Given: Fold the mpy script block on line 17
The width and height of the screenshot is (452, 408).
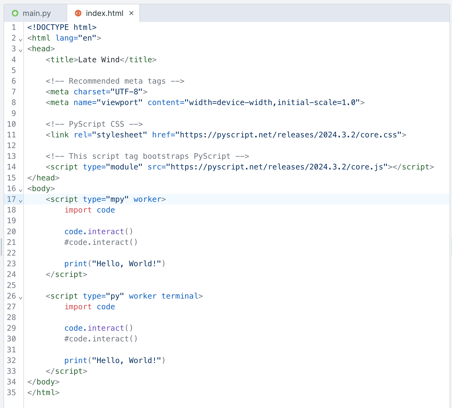Looking at the screenshot, I should coord(21,201).
